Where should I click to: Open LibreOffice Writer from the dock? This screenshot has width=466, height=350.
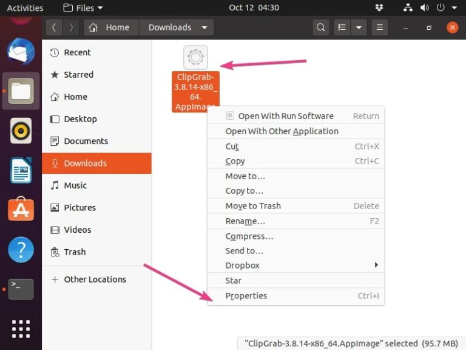click(21, 170)
